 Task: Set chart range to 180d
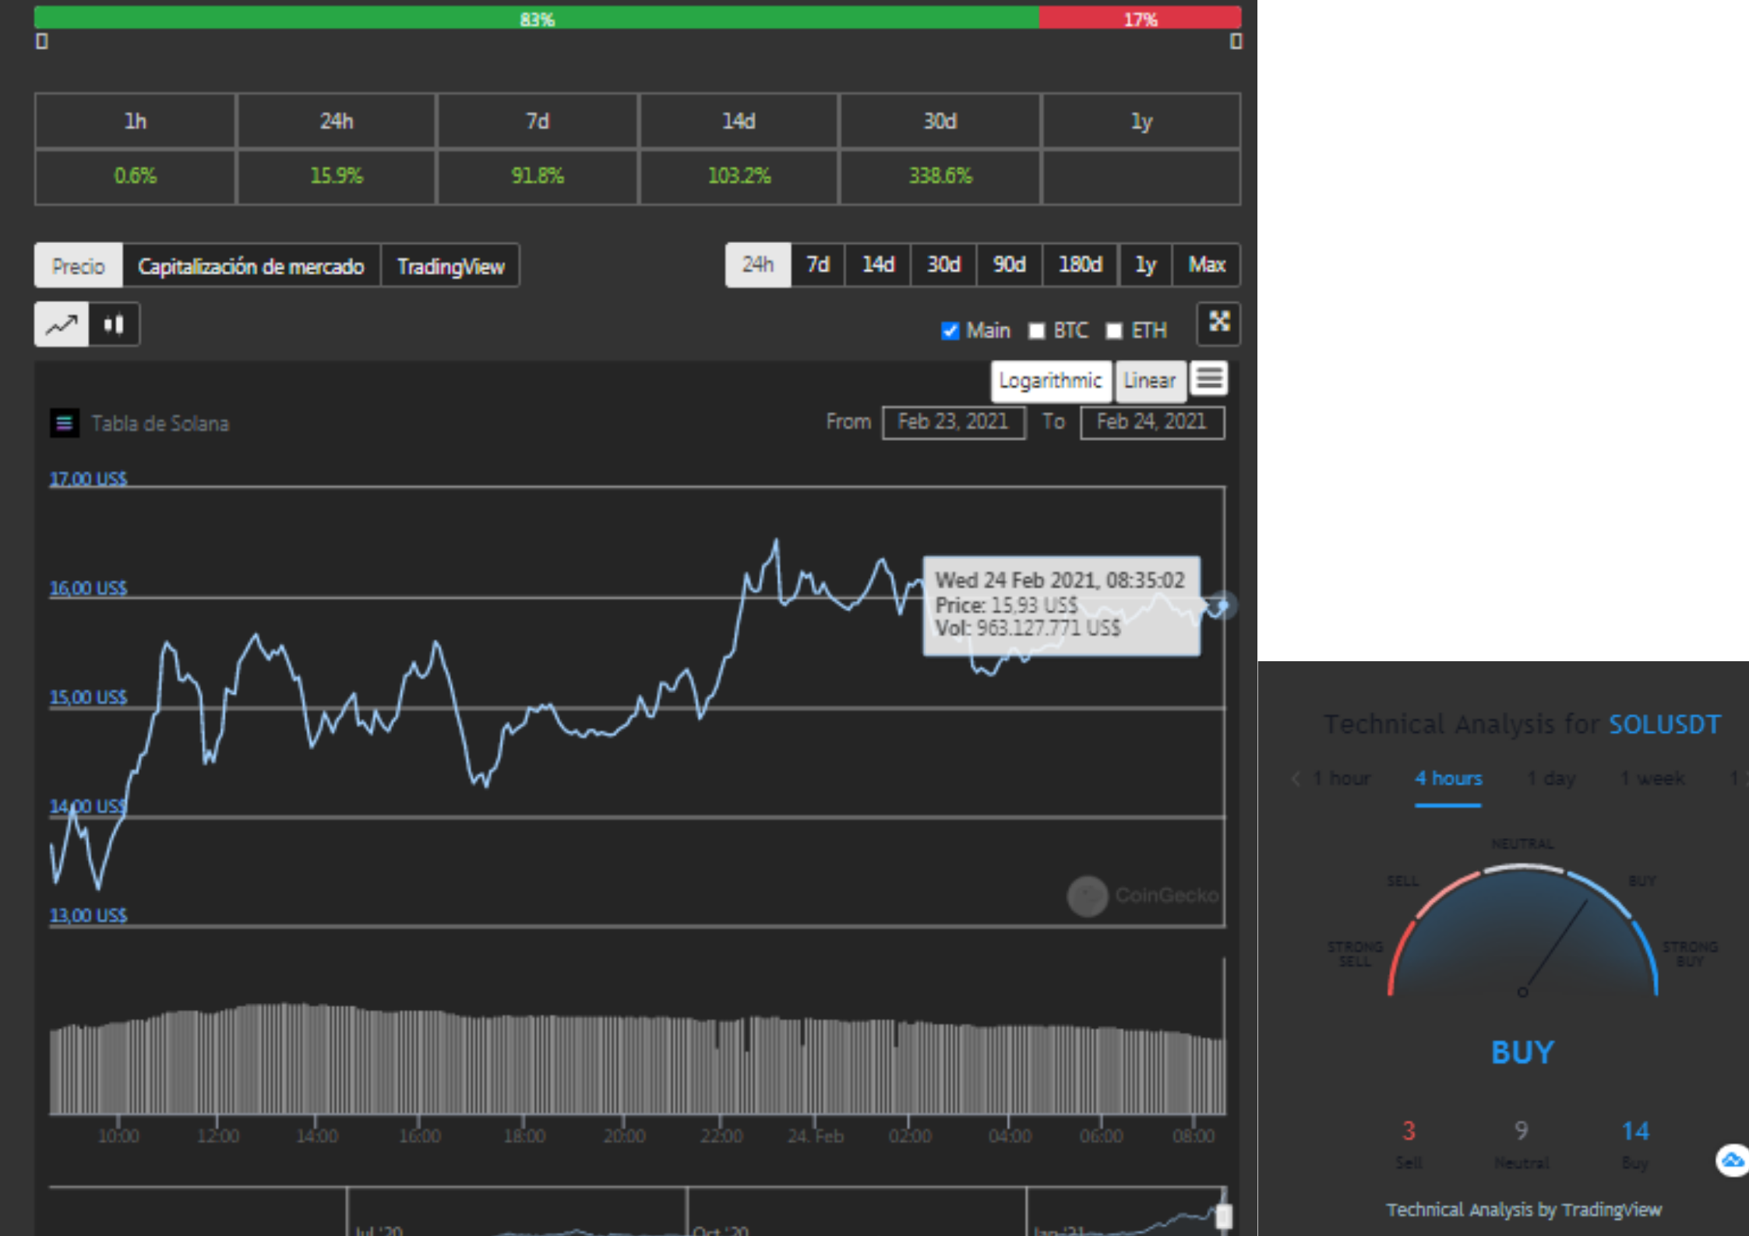[1080, 265]
